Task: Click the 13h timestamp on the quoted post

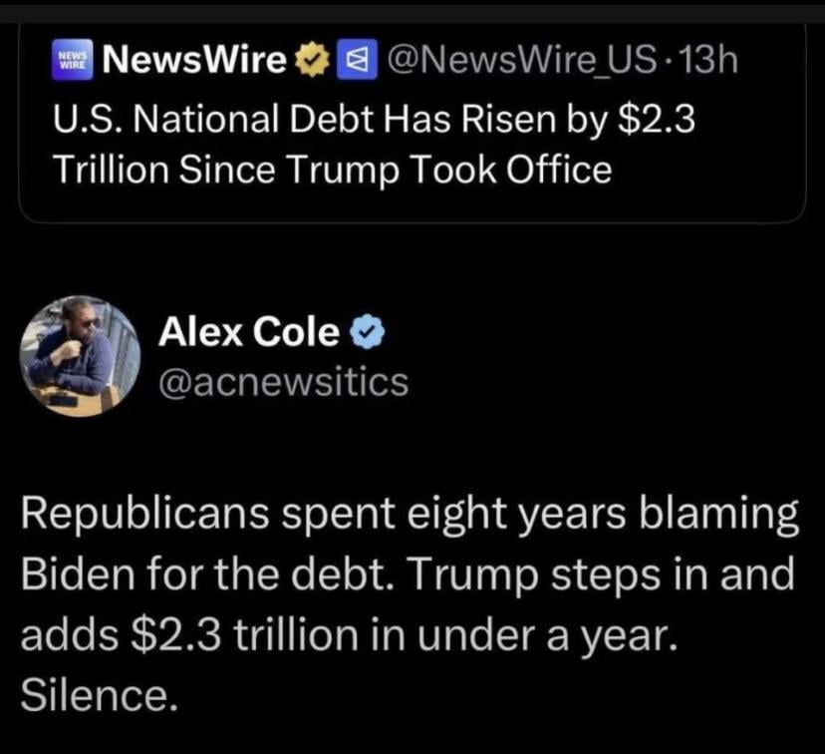Action: (x=704, y=62)
